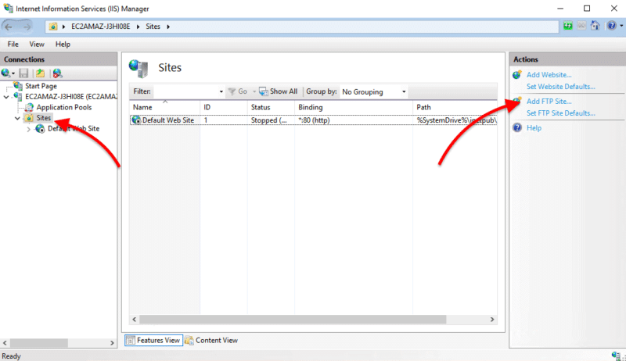Click left arrow of sites list scrollbar
This screenshot has width=626, height=361.
[x=135, y=320]
